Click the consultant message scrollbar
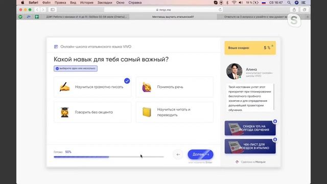This screenshot has height=184, width=327. pos(274,97)
